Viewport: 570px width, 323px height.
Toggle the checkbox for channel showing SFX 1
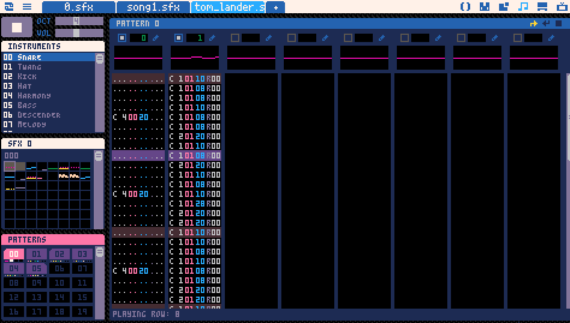179,38
